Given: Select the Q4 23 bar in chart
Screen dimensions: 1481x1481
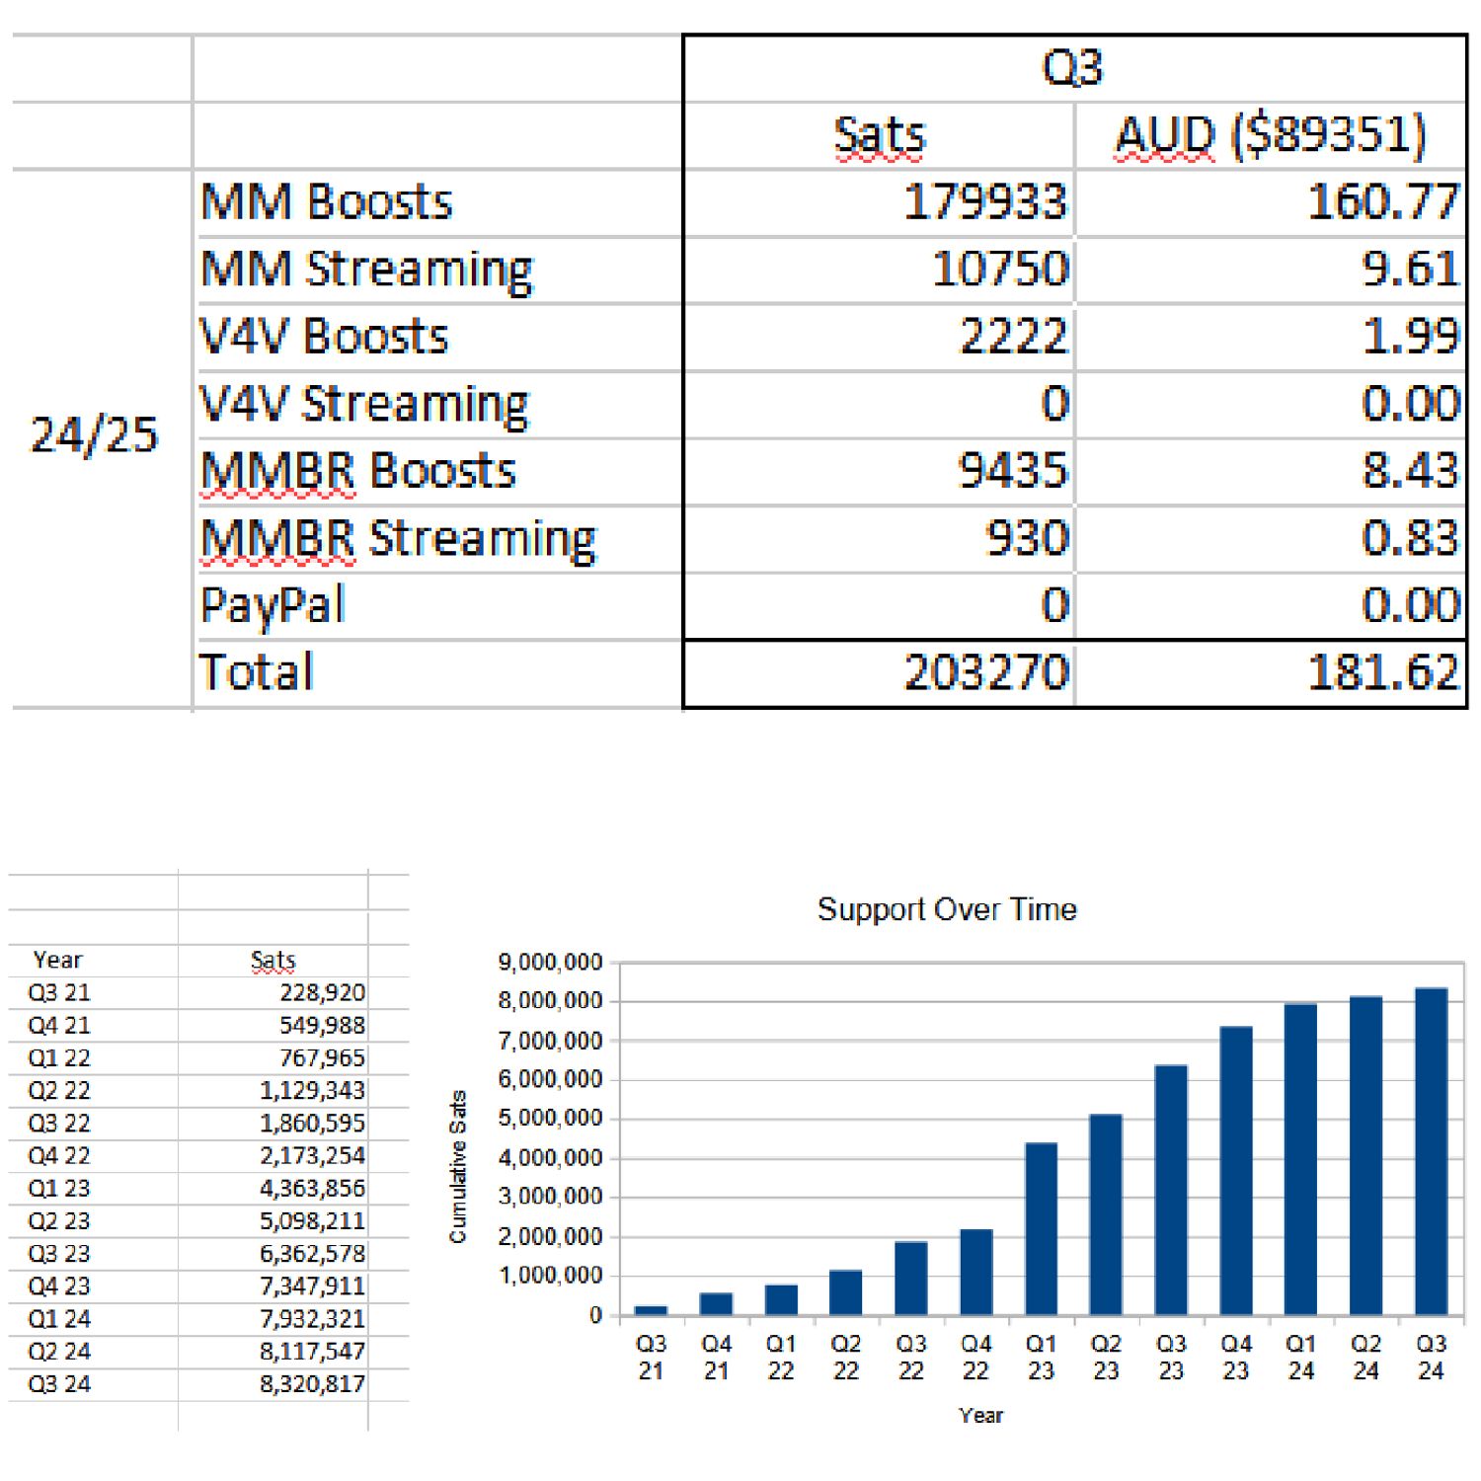Looking at the screenshot, I should 1236,1171.
